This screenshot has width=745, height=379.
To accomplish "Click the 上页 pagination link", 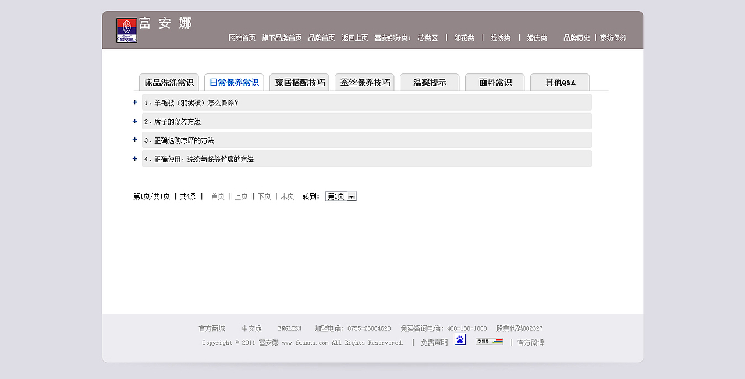I will click(241, 197).
